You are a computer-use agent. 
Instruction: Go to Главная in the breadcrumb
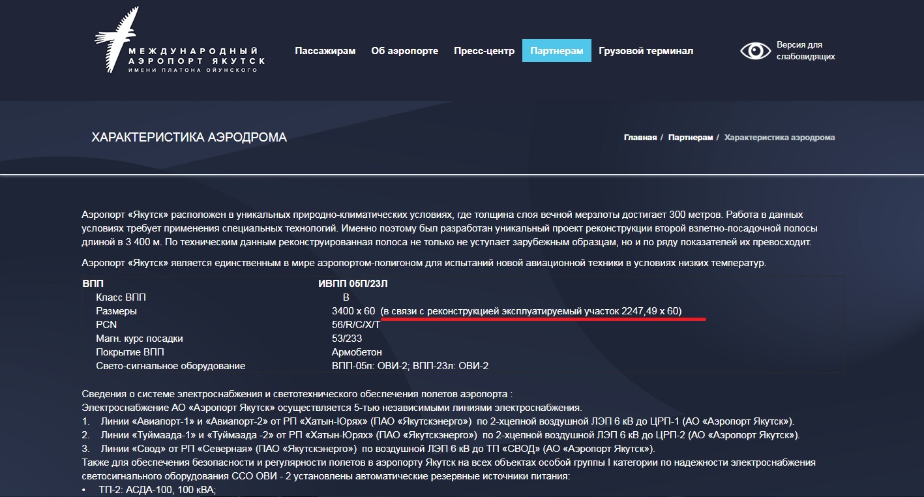pyautogui.click(x=640, y=138)
